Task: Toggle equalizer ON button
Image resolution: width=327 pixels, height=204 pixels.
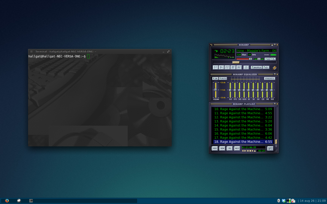Action: click(x=215, y=78)
